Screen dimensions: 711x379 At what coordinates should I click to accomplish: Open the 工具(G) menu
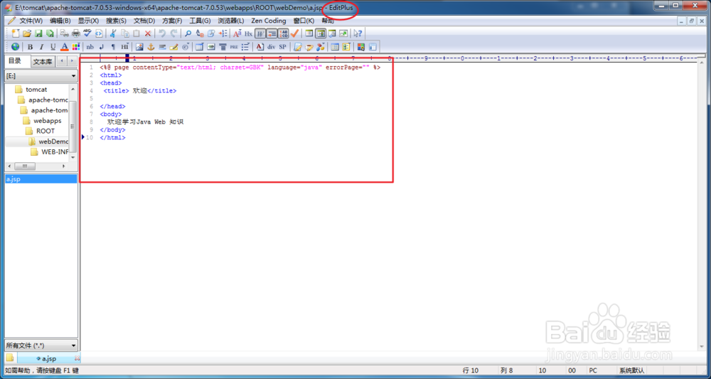pyautogui.click(x=200, y=21)
